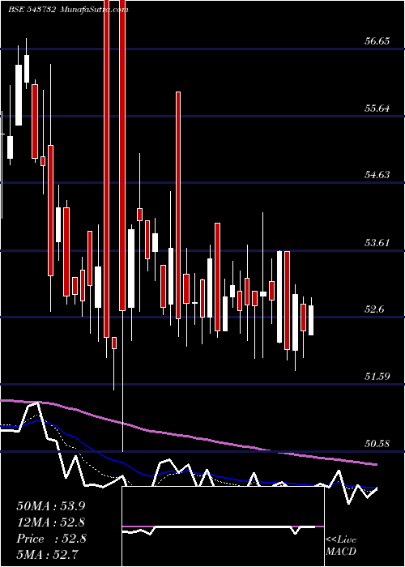405x567 pixels.
Task: Click the <<Live MACD label
Action: pos(341,545)
